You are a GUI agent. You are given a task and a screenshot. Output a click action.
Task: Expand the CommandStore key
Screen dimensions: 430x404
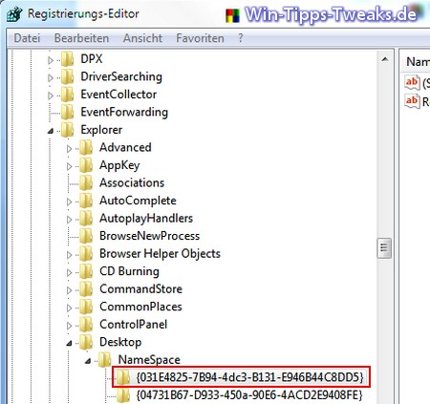(69, 290)
